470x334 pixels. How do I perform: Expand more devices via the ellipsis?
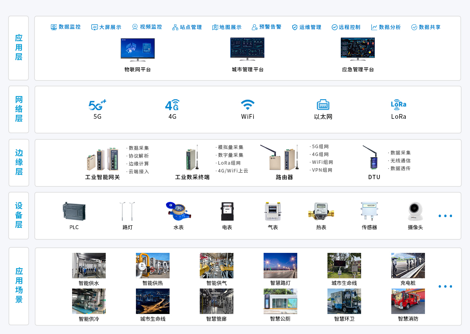(x=445, y=216)
